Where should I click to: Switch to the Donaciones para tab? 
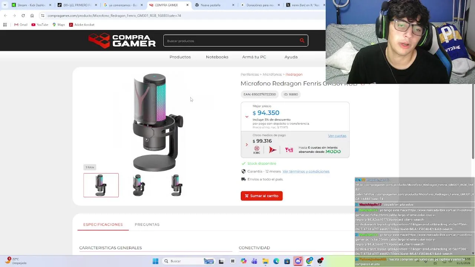(x=261, y=5)
